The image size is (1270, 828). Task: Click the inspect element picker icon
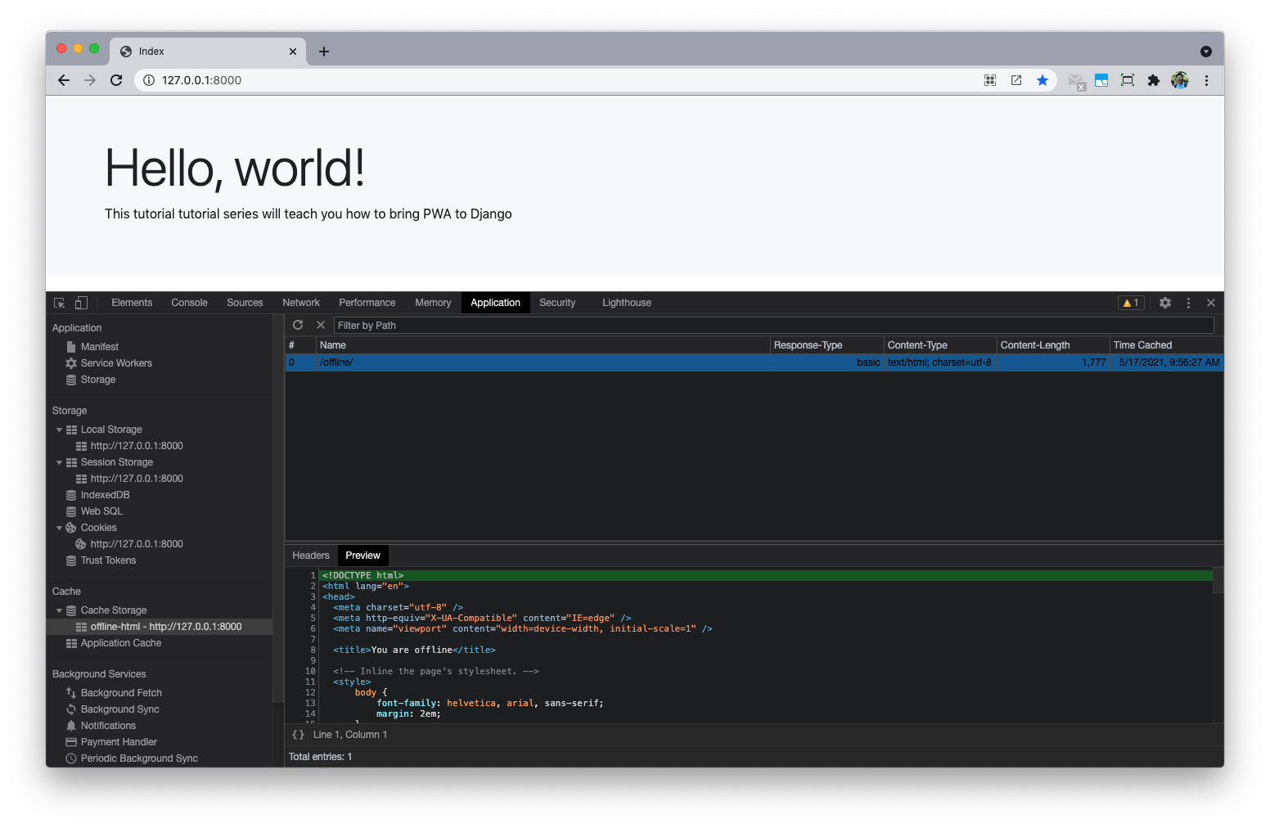tap(60, 303)
